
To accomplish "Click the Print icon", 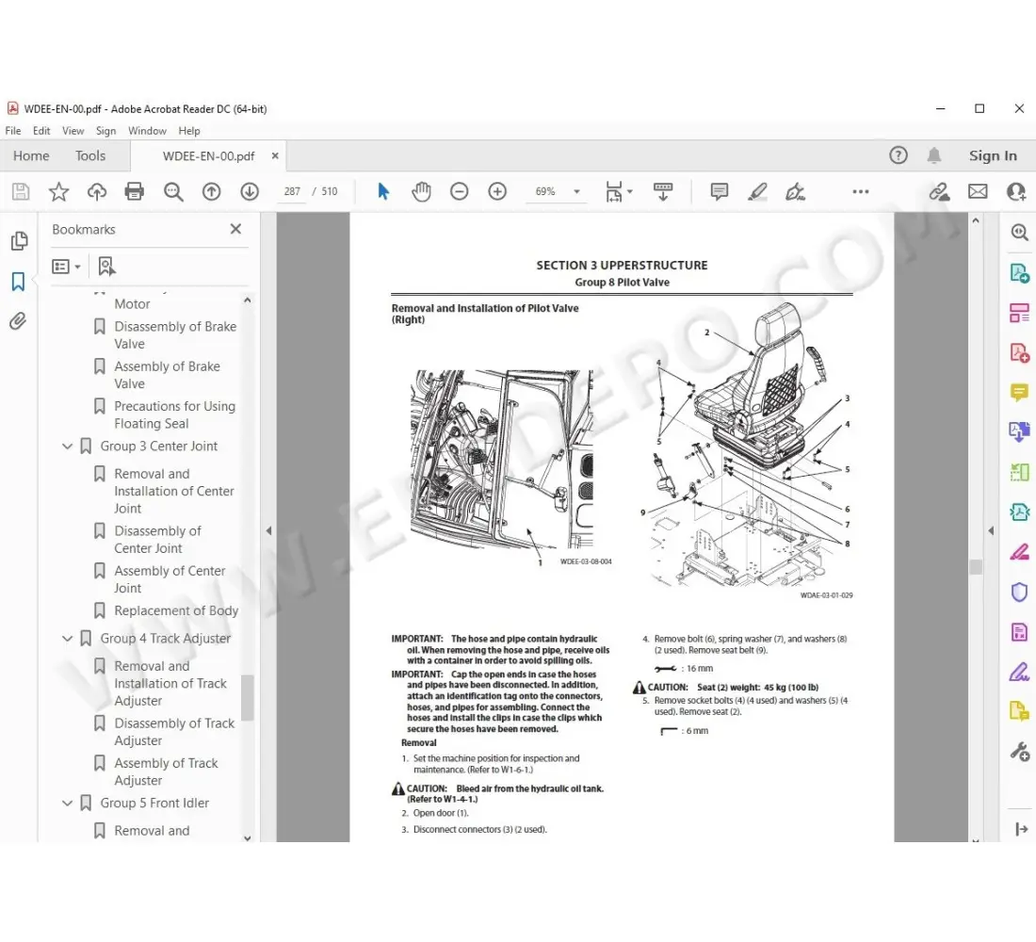I will (x=134, y=191).
